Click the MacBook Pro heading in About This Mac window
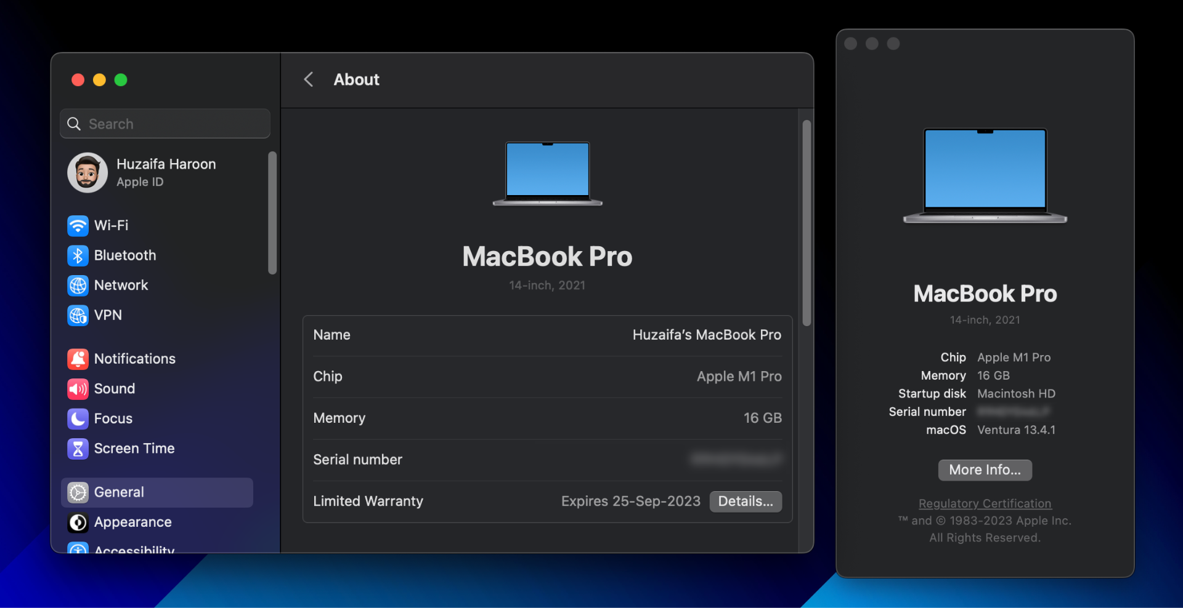 [985, 294]
